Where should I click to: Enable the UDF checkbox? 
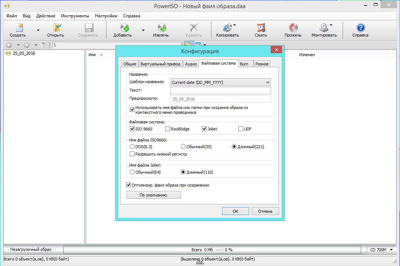pyautogui.click(x=241, y=129)
